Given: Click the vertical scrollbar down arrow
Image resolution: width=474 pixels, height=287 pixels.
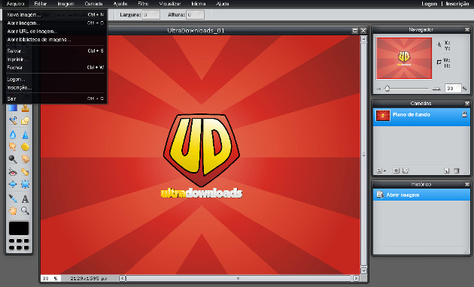Looking at the screenshot, I should coord(363,270).
